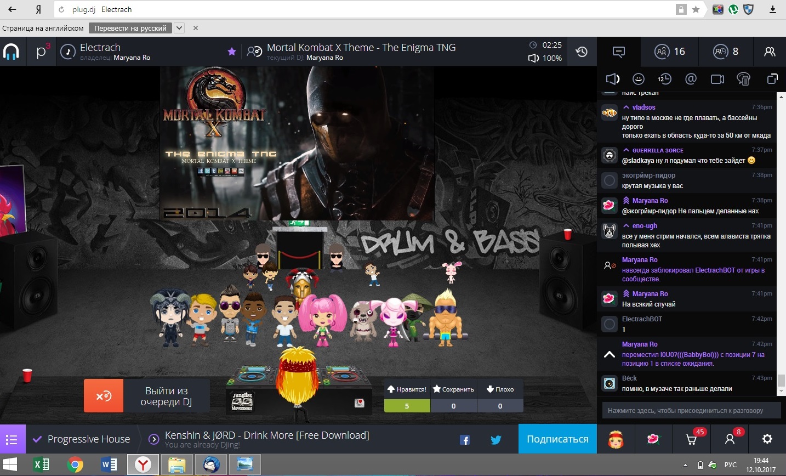Click next track Kenshin & JØRD - Drink More
This screenshot has width=786, height=476.
(x=267, y=435)
